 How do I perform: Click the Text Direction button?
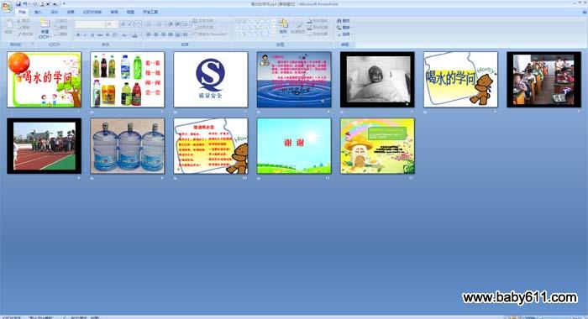pyautogui.click(x=204, y=21)
